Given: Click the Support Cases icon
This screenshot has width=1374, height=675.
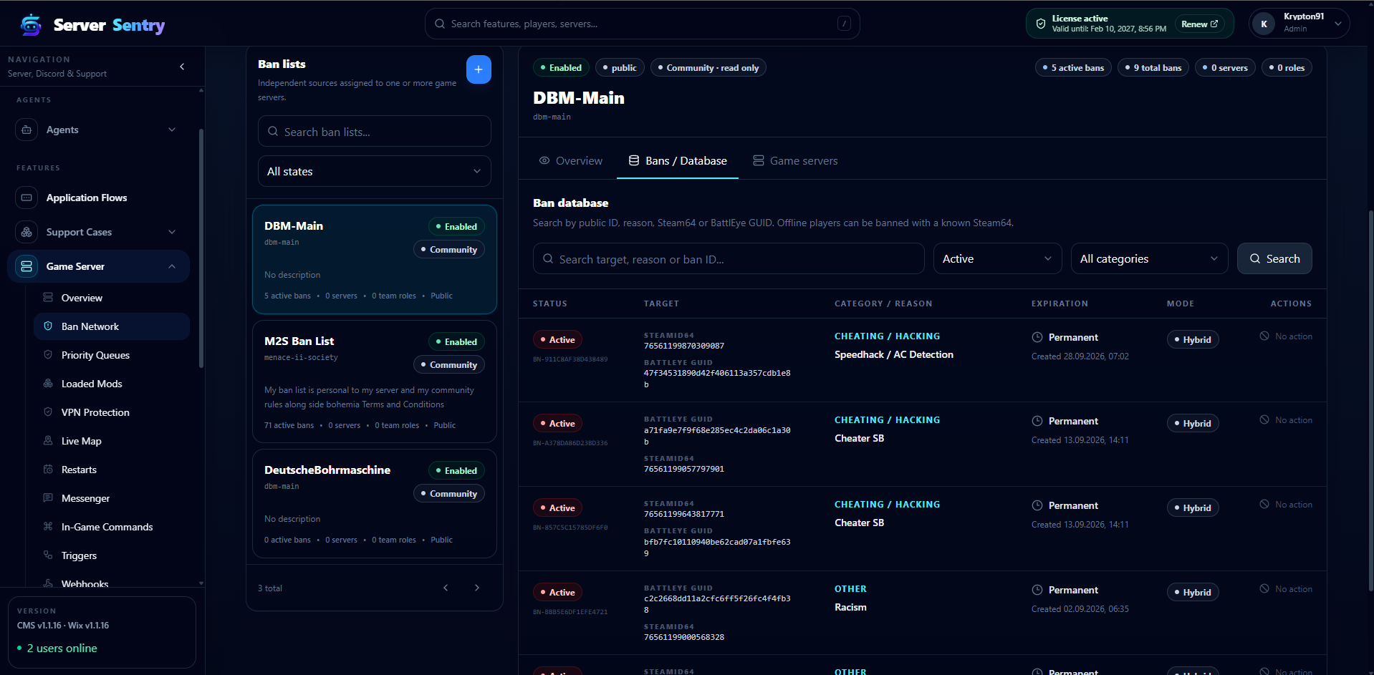Looking at the screenshot, I should [27, 232].
